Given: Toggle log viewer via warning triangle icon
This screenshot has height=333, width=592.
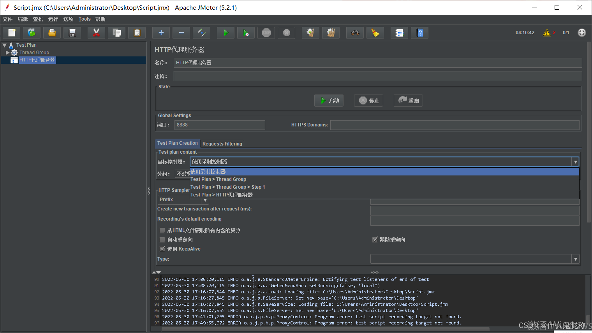Looking at the screenshot, I should click(x=547, y=33).
